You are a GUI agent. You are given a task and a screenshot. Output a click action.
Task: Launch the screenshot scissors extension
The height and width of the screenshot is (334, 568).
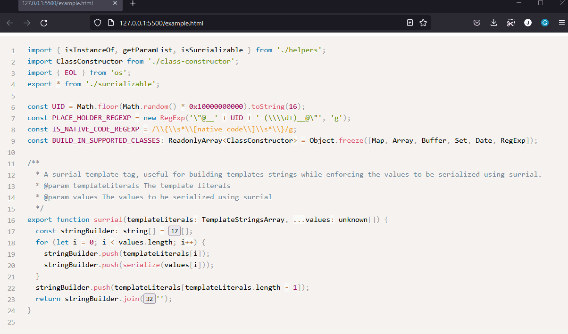point(510,22)
